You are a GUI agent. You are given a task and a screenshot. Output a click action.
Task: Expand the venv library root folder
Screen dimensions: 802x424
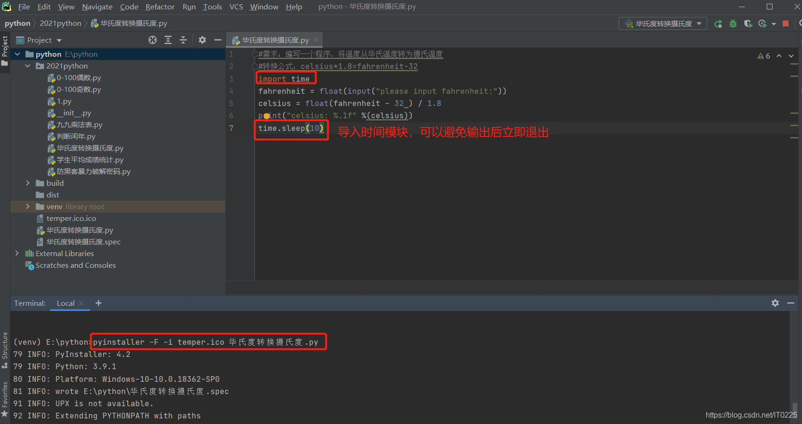pos(28,206)
